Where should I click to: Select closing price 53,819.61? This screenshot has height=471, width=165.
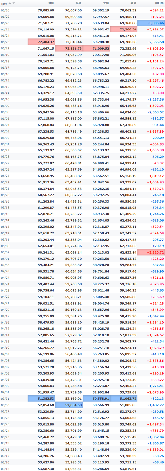click(x=128, y=469)
